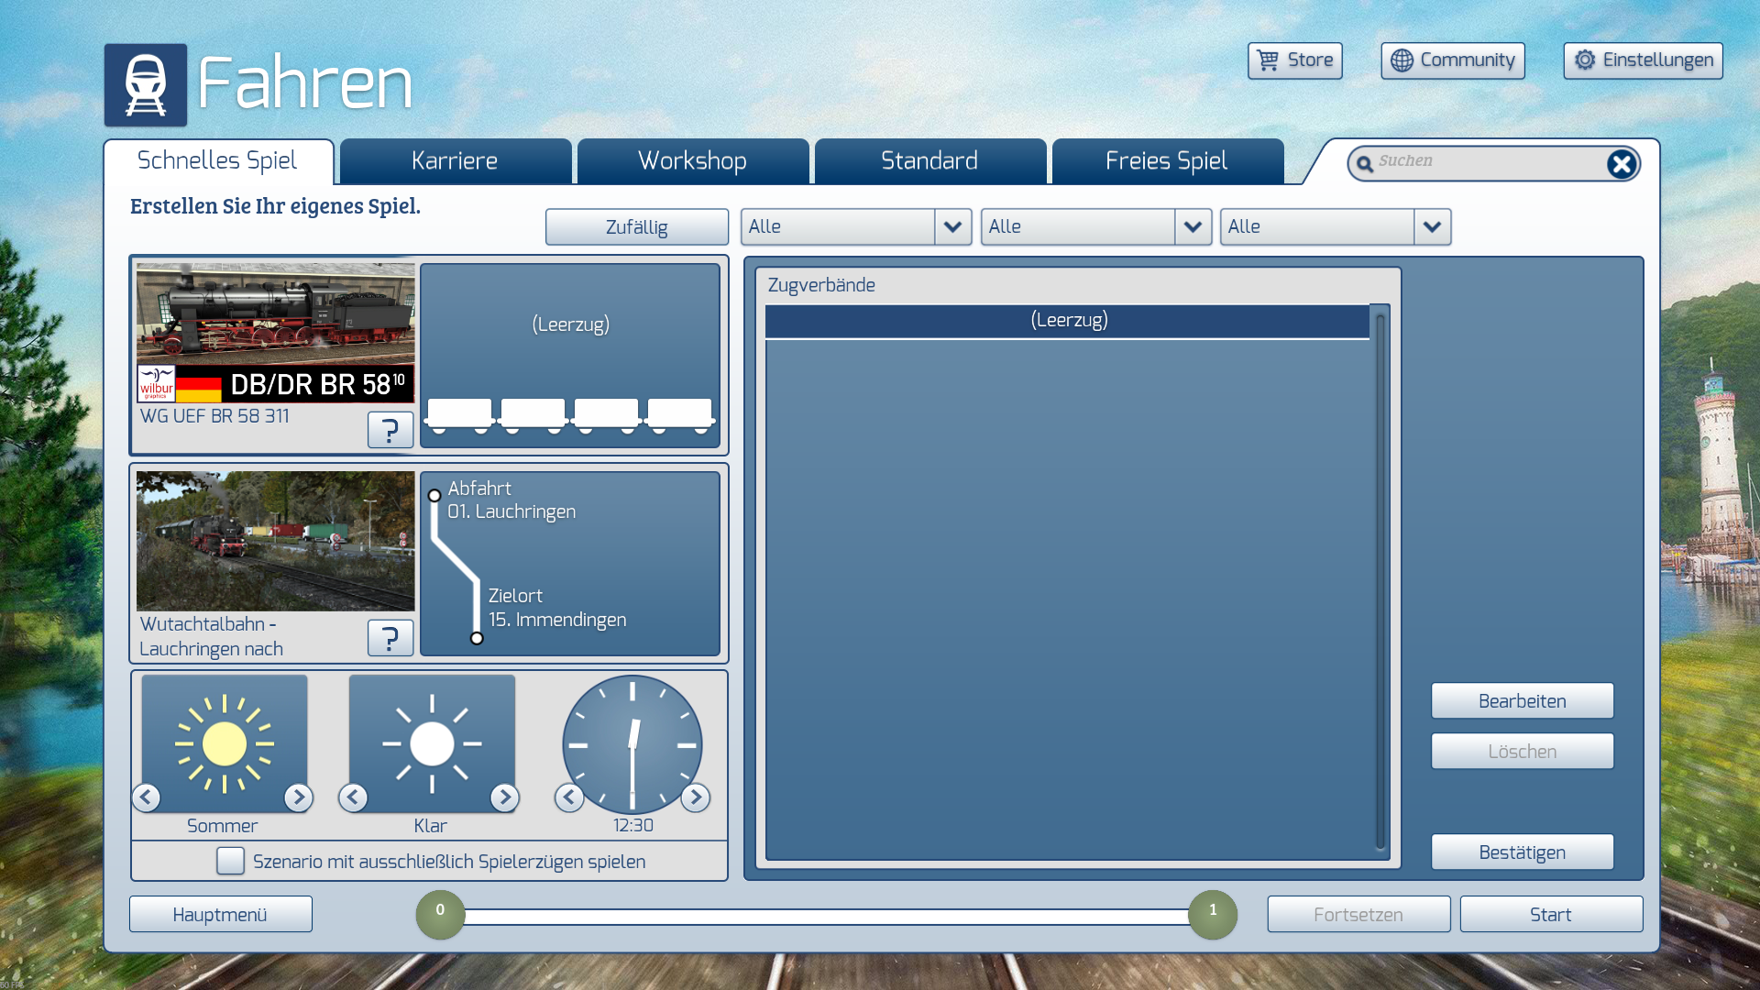Image resolution: width=1760 pixels, height=990 pixels.
Task: Clear the search box with X icon
Action: [1621, 164]
